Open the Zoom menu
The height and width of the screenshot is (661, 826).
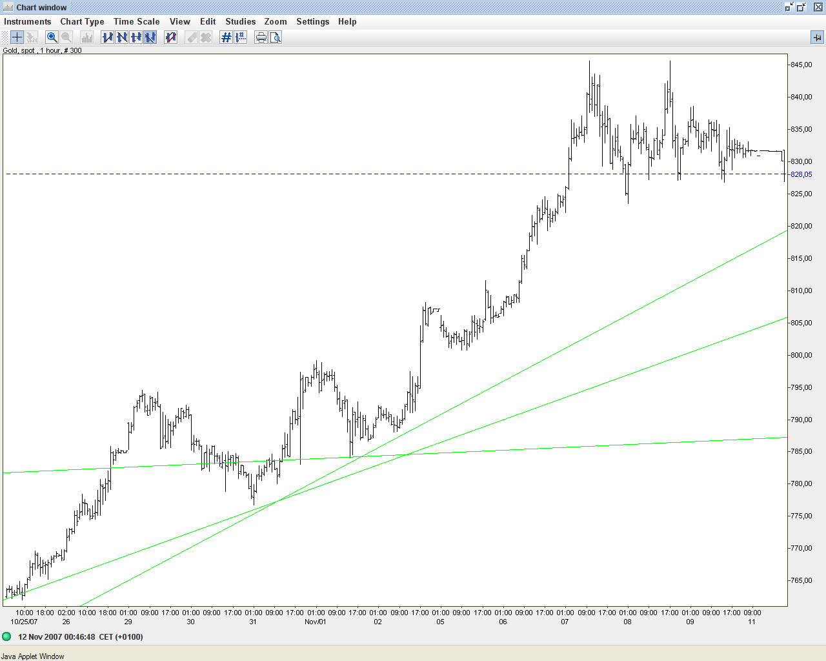(x=276, y=21)
